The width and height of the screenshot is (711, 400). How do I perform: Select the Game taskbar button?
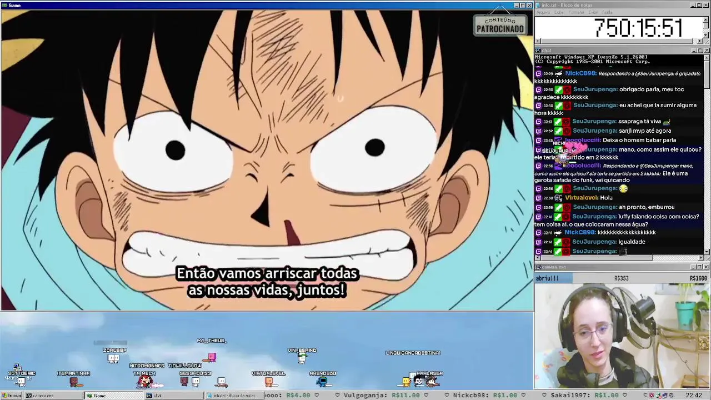pyautogui.click(x=113, y=396)
